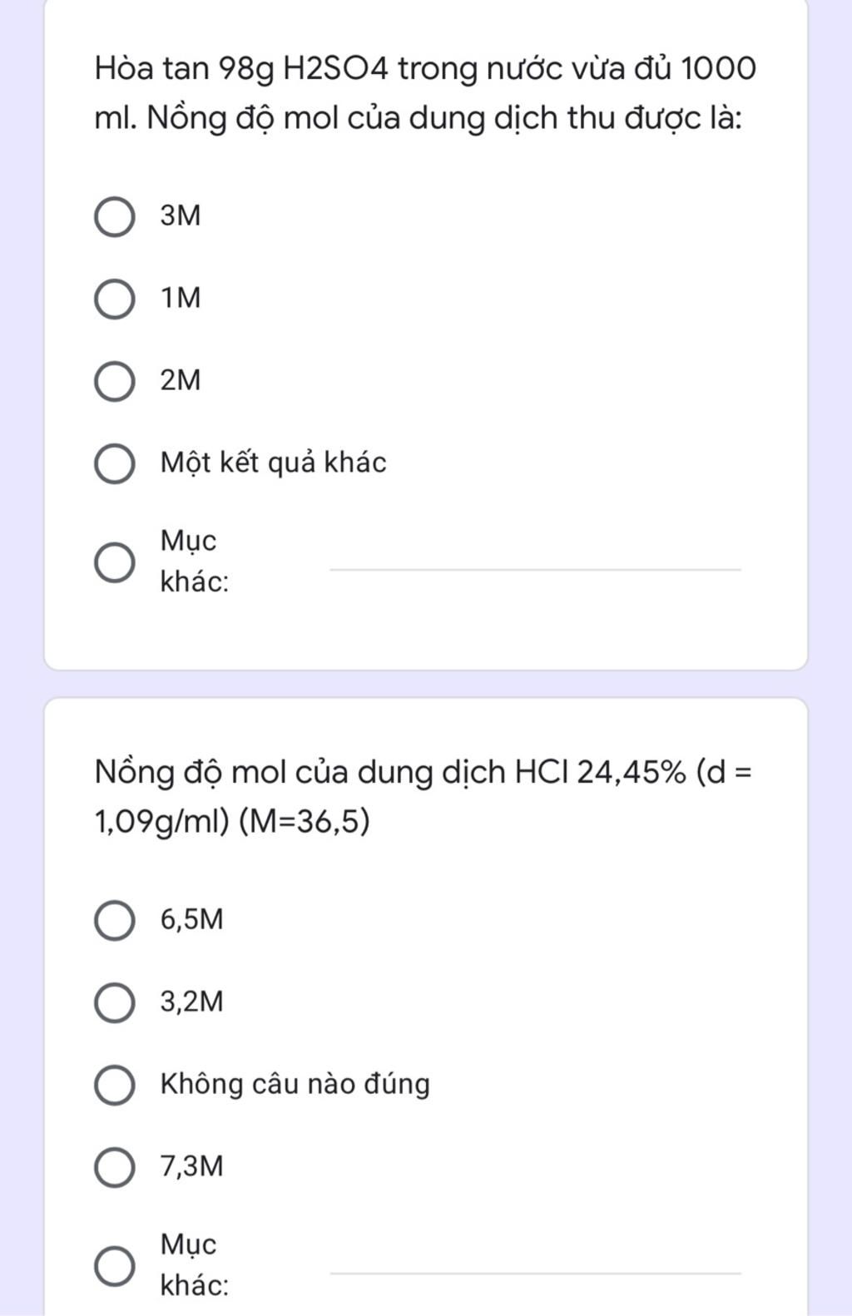852x1316 pixels.
Task: Select the 7,3M radio button
Action: coord(115,1167)
